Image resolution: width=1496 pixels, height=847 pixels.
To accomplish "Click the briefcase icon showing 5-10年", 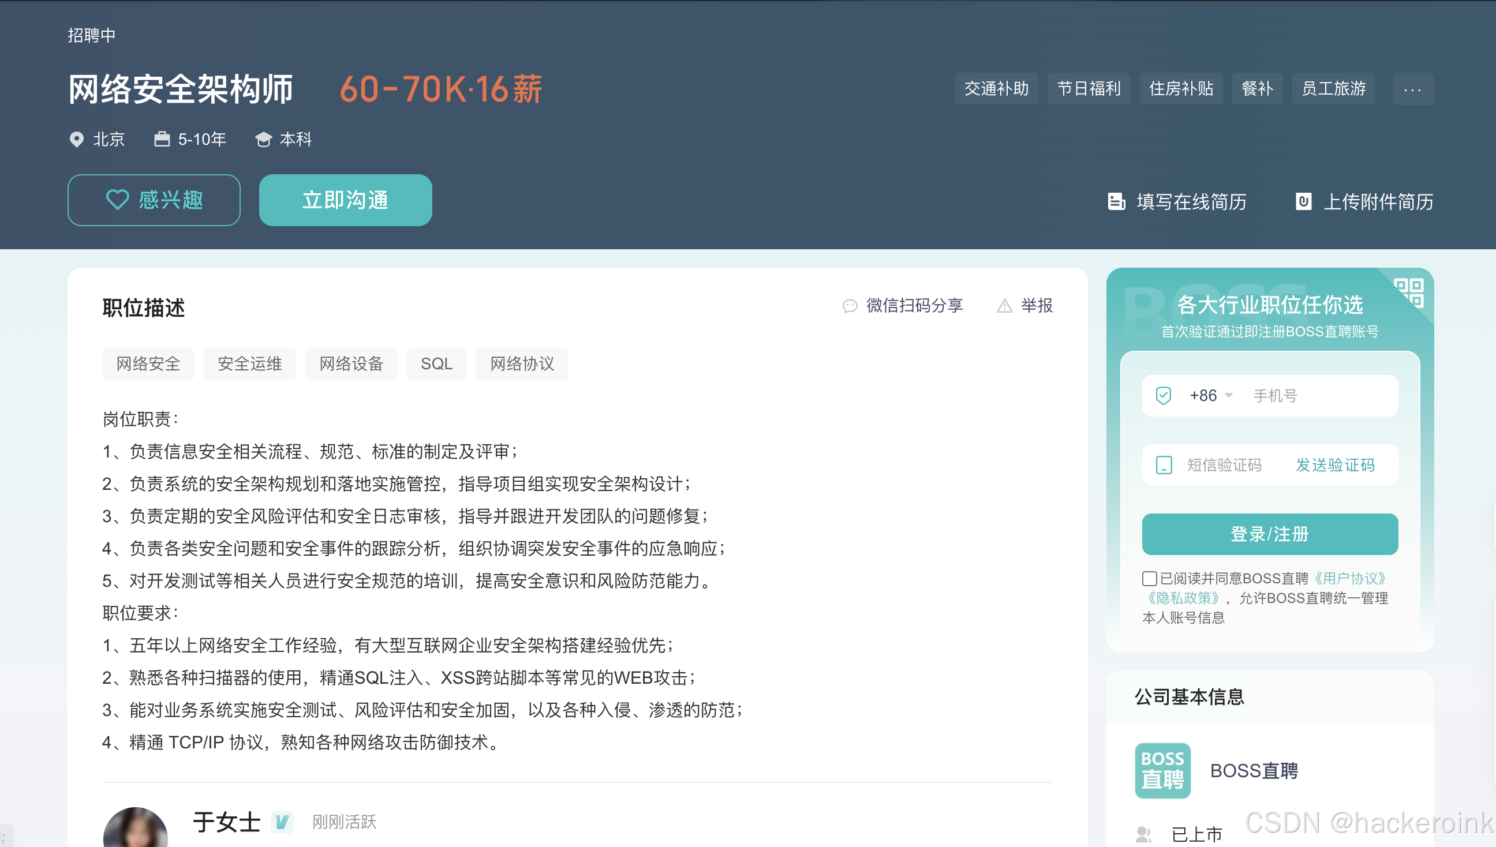I will click(162, 140).
